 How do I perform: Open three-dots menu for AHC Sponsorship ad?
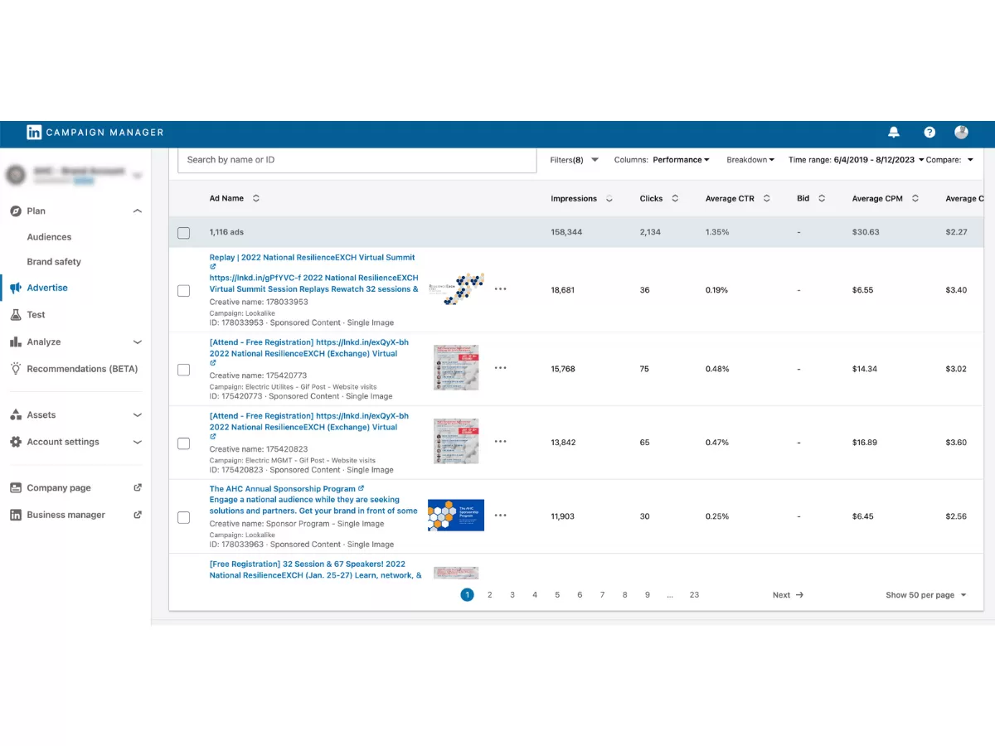(500, 516)
